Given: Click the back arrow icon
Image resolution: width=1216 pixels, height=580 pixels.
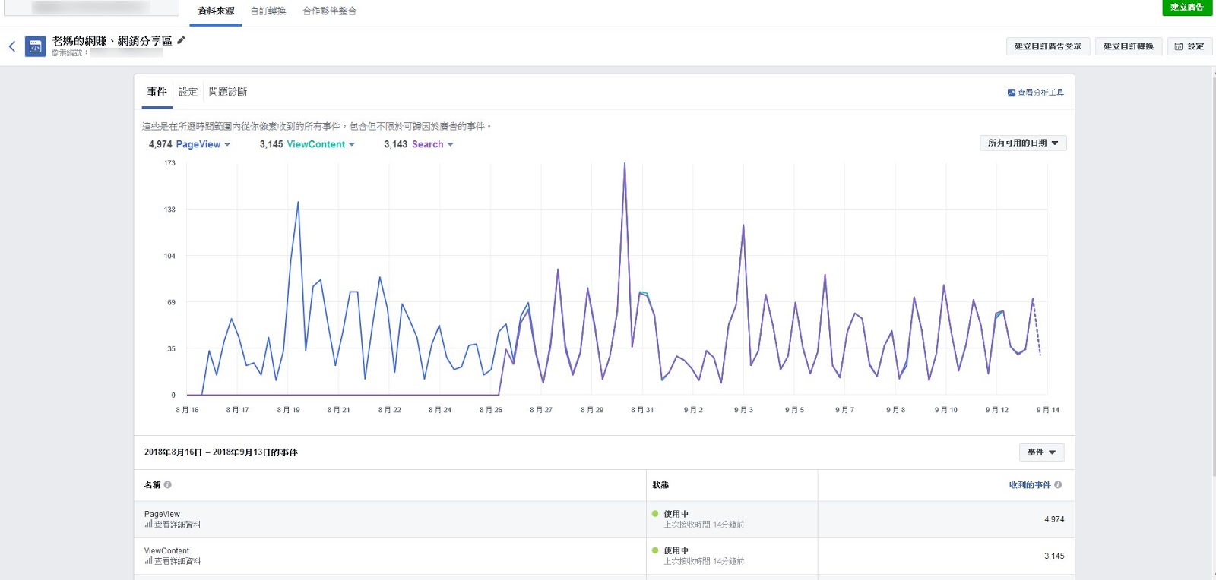Looking at the screenshot, I should coord(12,46).
